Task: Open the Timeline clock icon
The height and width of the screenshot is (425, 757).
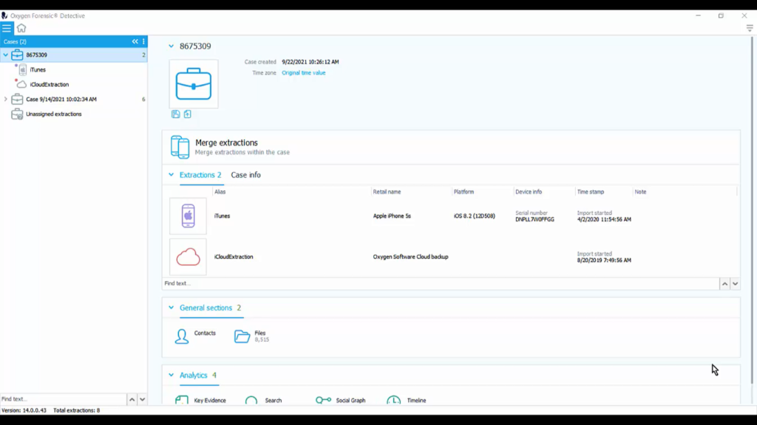Action: click(393, 400)
